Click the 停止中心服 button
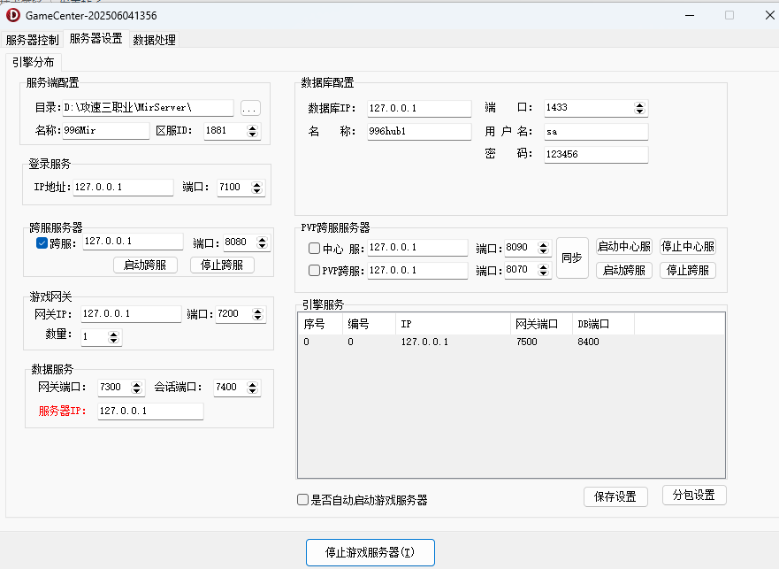The image size is (779, 569). (688, 247)
